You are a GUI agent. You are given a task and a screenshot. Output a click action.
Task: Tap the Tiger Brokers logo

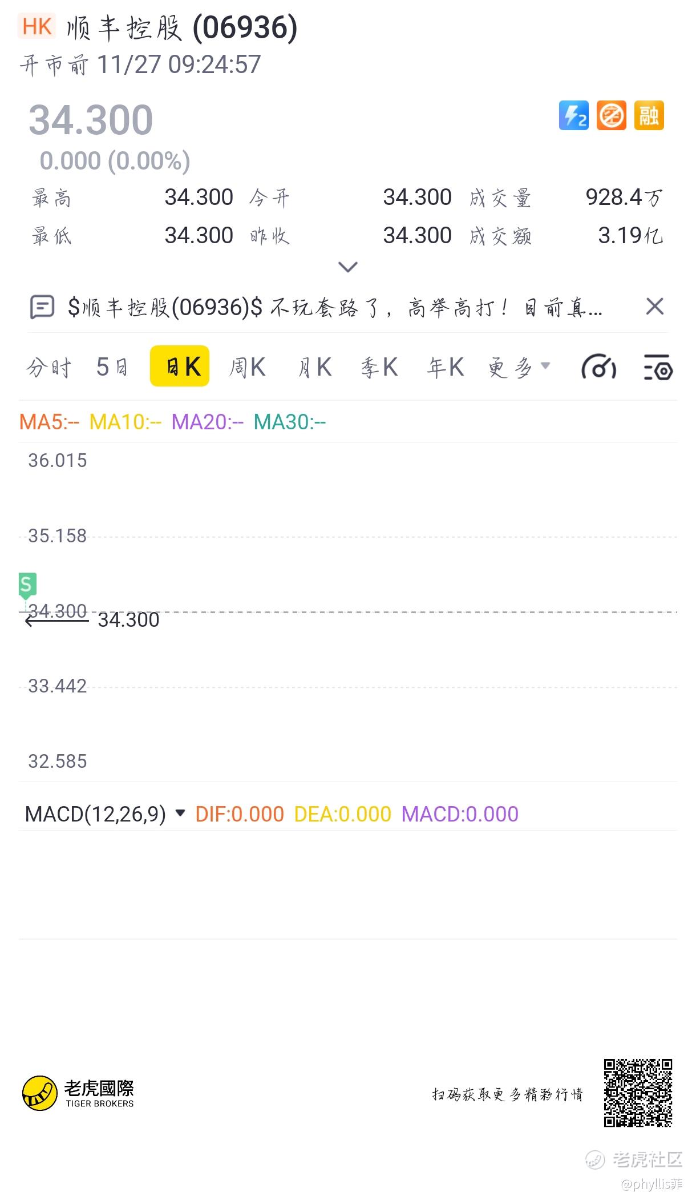pyautogui.click(x=78, y=1093)
